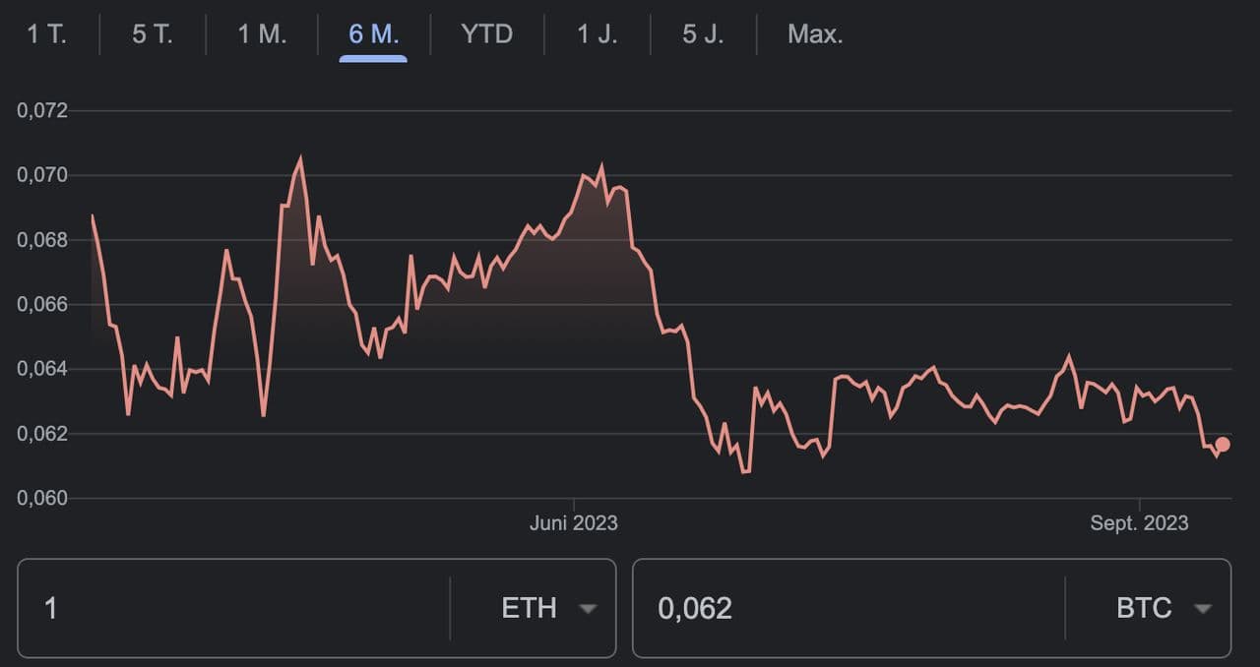Show the Max. chart range

click(x=815, y=34)
